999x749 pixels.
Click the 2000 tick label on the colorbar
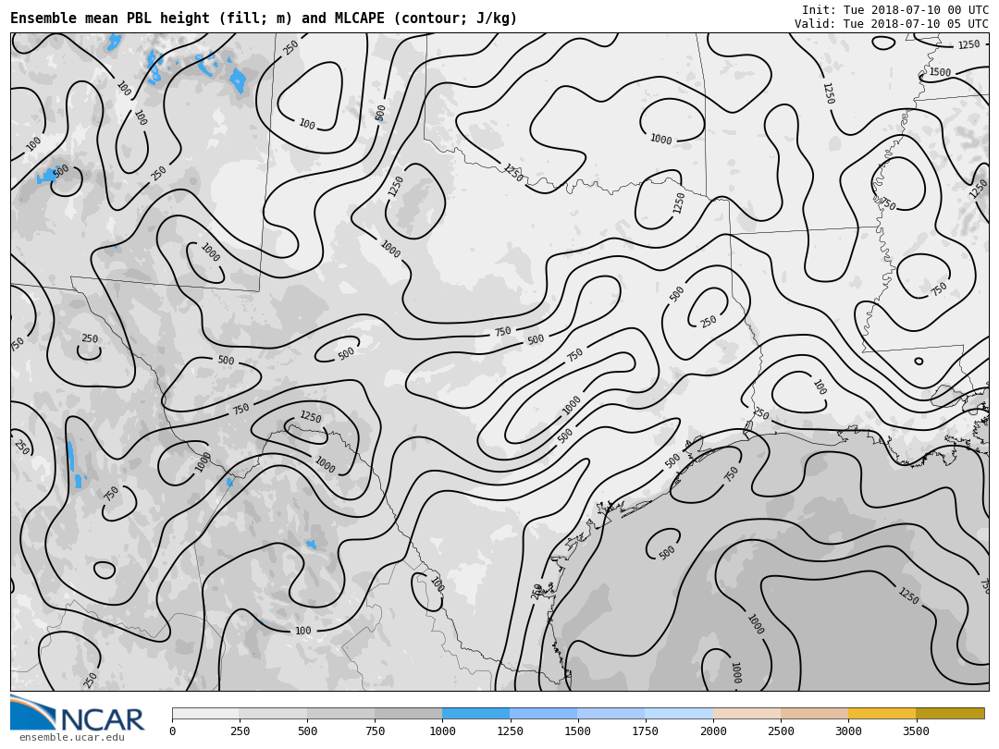[x=713, y=731]
